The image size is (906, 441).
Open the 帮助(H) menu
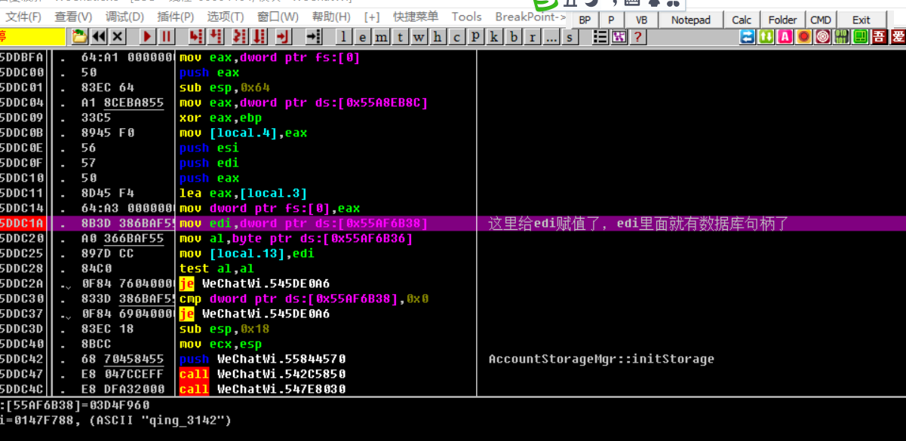click(x=330, y=17)
